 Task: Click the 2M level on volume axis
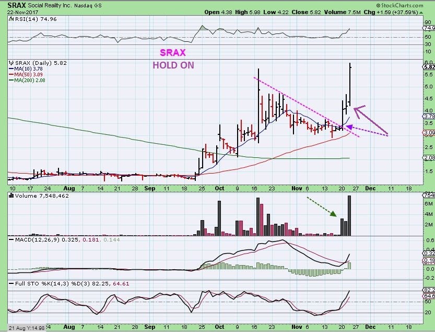pos(429,224)
